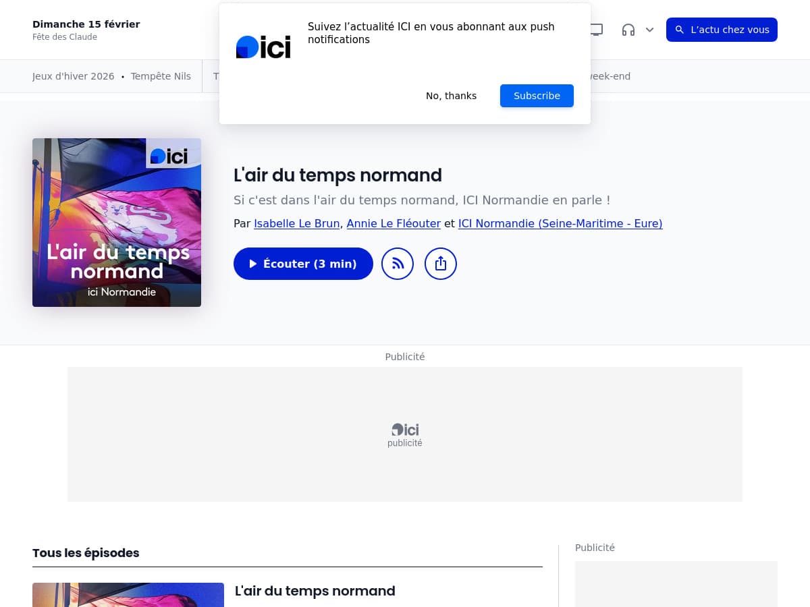Viewport: 810px width, 607px height.
Task: Click the L'air du temps normand cover image
Action: point(117,223)
